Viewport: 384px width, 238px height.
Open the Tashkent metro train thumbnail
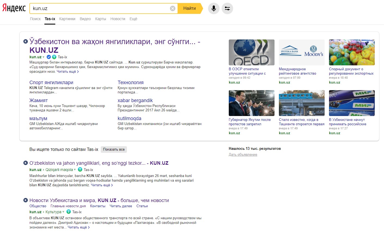[302, 103]
